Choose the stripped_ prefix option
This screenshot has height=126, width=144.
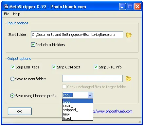tap(78, 110)
